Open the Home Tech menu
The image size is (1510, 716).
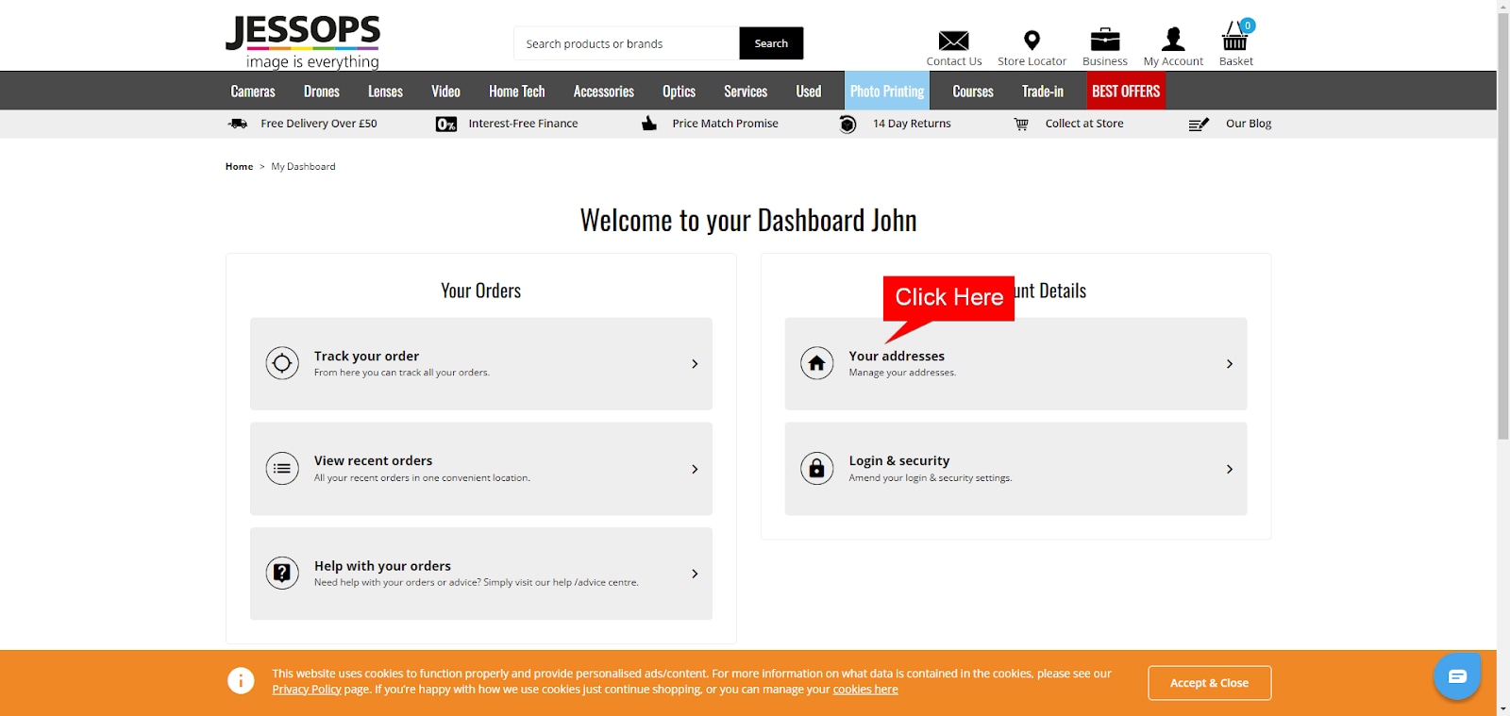(517, 92)
